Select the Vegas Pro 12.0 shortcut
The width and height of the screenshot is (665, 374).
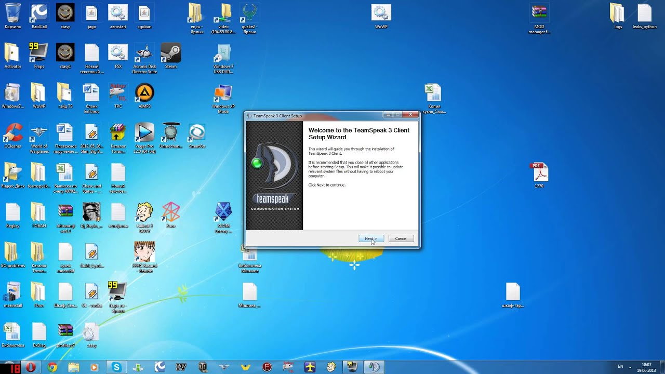[x=144, y=139]
